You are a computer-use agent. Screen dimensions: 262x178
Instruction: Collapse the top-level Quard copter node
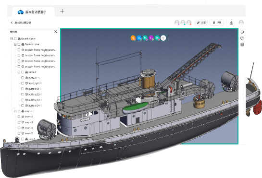click(12, 39)
